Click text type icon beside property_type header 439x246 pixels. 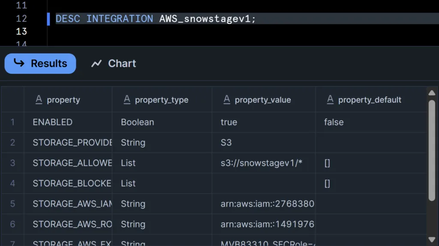click(x=127, y=99)
